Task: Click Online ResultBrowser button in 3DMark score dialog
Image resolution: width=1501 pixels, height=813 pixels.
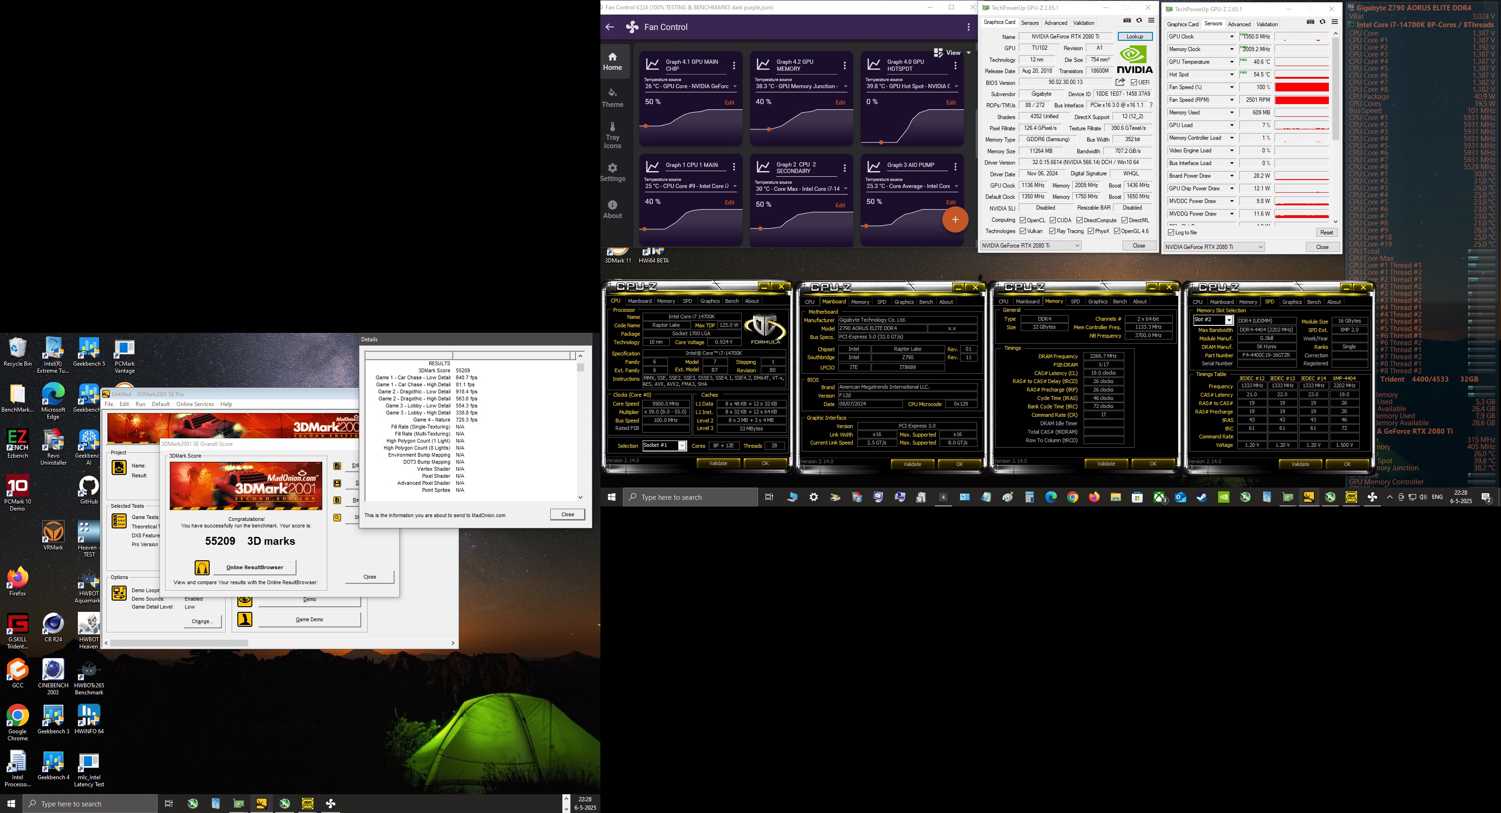Action: pos(255,567)
